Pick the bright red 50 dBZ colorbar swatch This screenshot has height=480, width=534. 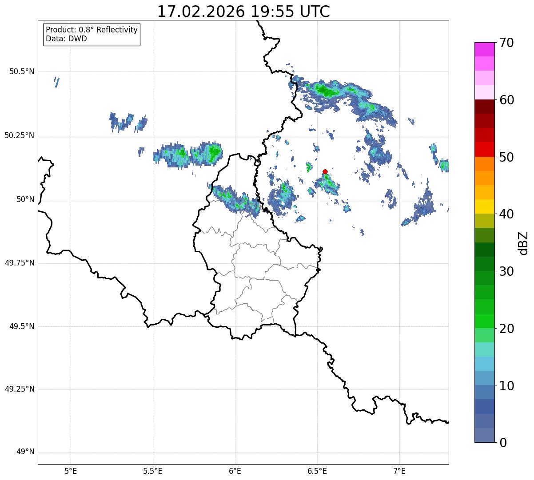click(484, 150)
